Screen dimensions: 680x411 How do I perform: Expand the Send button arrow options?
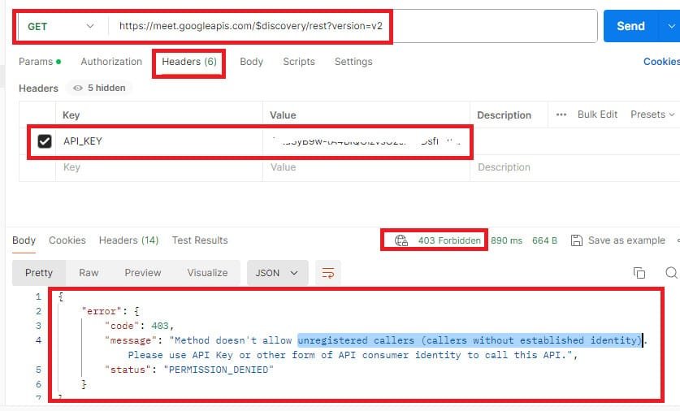668,26
